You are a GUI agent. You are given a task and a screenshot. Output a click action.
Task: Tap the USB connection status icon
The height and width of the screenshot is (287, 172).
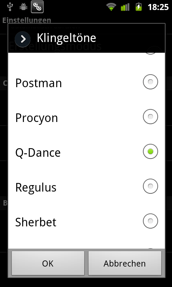(x=10, y=7)
